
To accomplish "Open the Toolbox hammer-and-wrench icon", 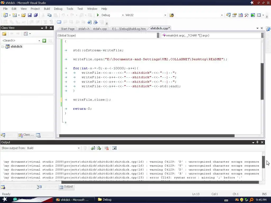I will tap(247, 15).
